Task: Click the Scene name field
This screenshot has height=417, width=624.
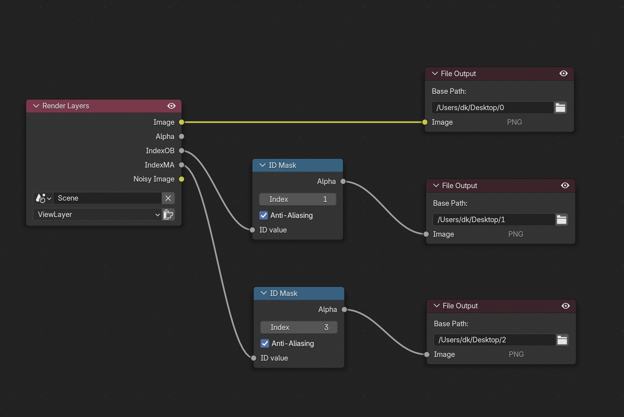Action: pos(107,198)
